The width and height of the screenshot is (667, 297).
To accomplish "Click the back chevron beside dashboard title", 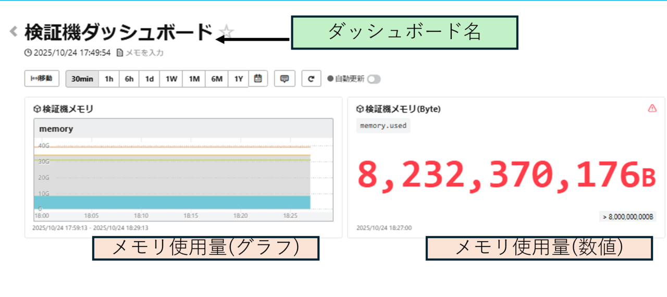I will point(14,32).
